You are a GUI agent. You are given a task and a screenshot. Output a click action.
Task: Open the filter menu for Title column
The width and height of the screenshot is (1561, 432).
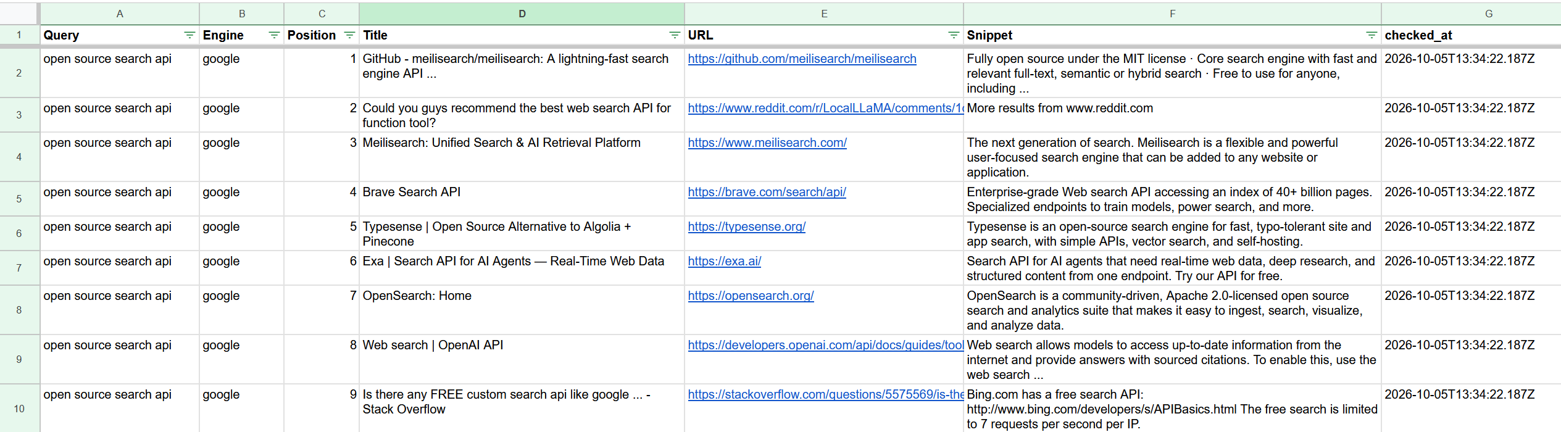[x=675, y=35]
